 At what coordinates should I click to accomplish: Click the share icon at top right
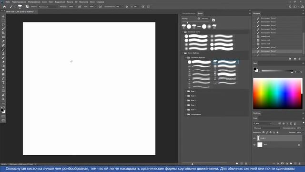pos(302,7)
